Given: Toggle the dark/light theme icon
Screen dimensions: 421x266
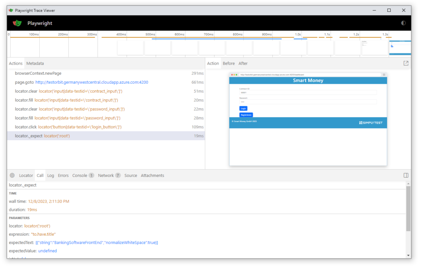Looking at the screenshot, I should point(403,23).
